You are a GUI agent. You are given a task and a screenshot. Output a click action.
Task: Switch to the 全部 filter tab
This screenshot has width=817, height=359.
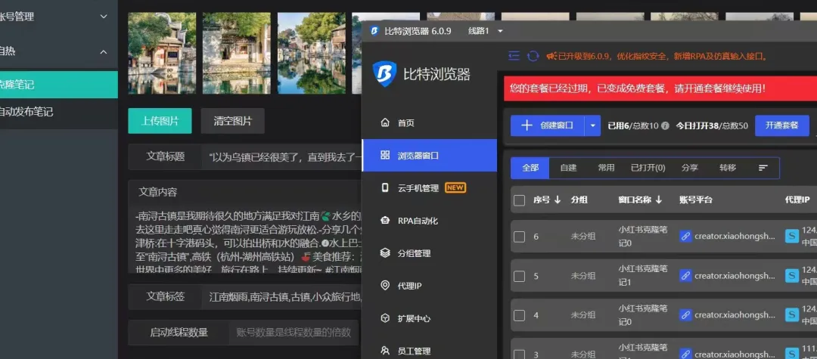pos(530,168)
